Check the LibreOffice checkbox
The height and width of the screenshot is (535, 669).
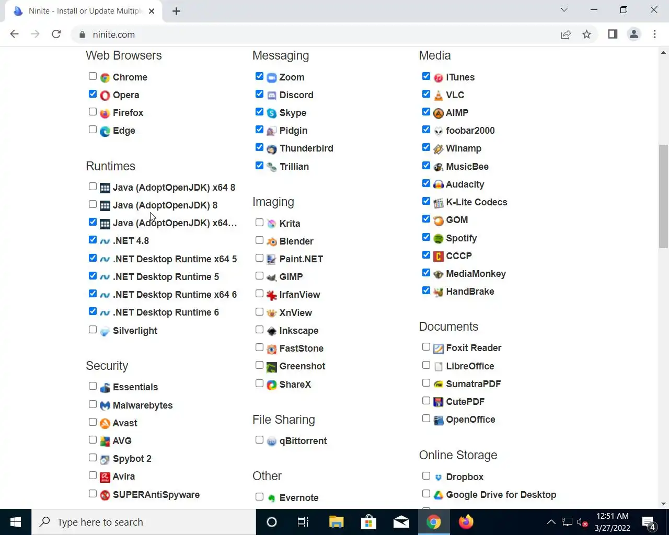tap(426, 365)
